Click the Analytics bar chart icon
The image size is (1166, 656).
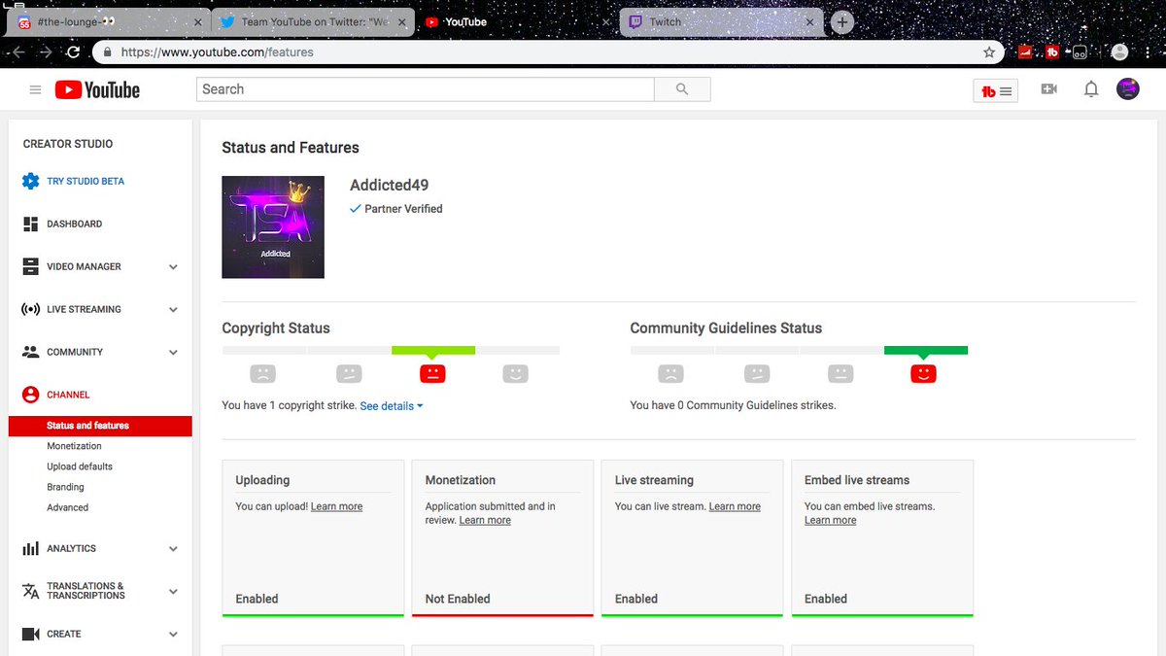click(30, 548)
